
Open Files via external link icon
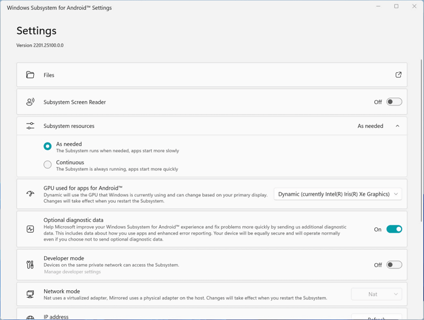[398, 75]
